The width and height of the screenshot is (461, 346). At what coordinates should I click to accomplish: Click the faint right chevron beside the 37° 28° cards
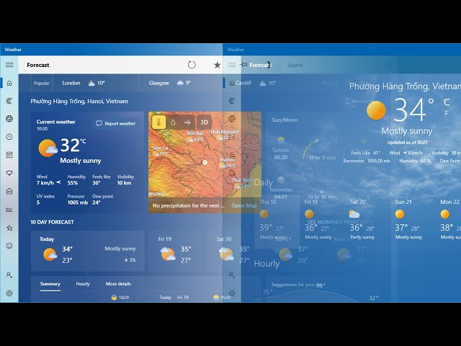[x=380, y=251]
